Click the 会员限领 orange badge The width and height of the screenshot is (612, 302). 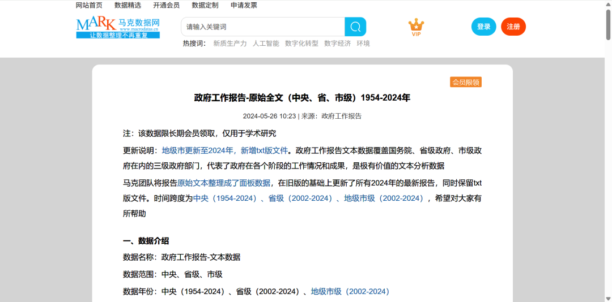(x=466, y=82)
